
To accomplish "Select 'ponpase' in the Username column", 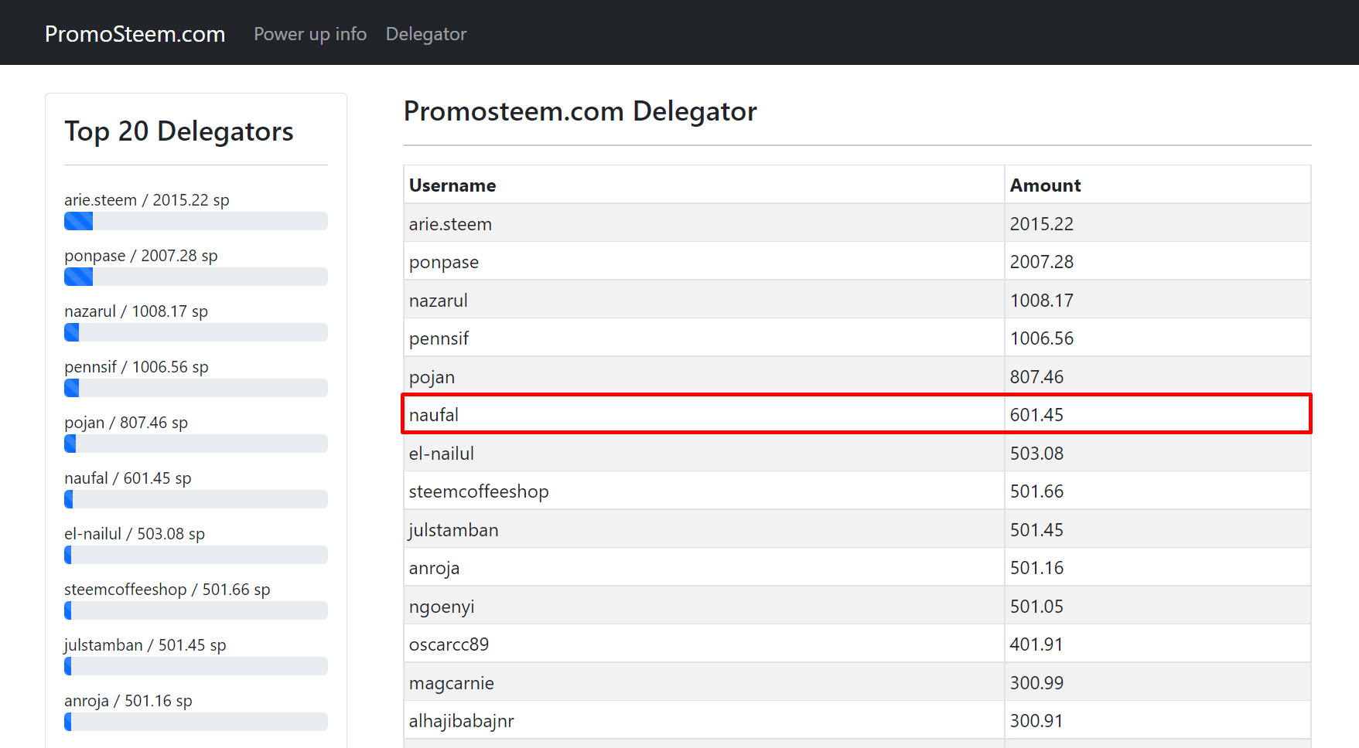I will coord(704,261).
